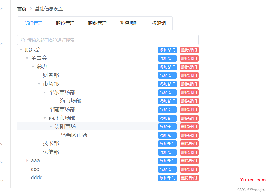Image resolution: width=269 pixels, height=194 pixels.
Task: Add a department under dddd
Action: [167, 178]
